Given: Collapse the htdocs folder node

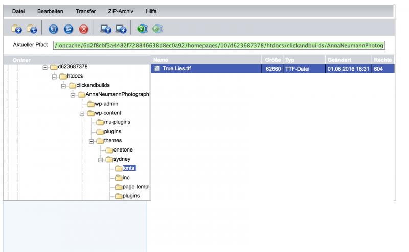Looking at the screenshot, I should pos(55,76).
